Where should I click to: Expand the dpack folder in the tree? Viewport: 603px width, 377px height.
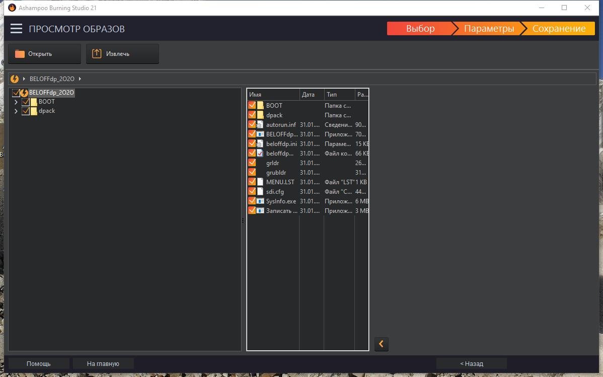pos(16,111)
